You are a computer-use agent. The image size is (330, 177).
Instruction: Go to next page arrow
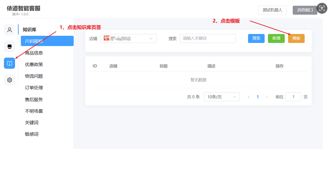(267, 97)
